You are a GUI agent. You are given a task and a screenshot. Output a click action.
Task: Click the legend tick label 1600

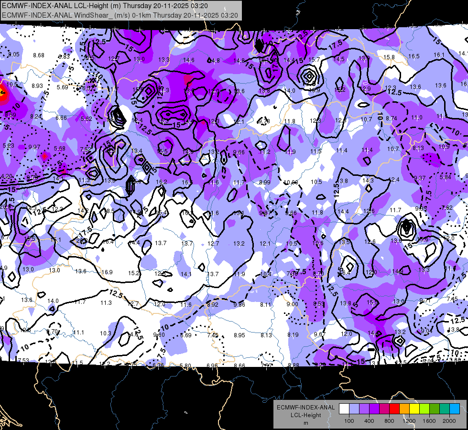tap(429, 421)
